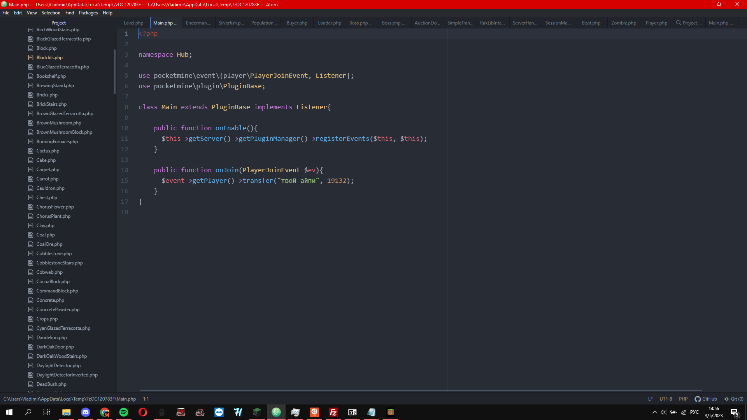The image size is (747, 420).
Task: Switch to the Zombie.php tab
Action: (x=624, y=23)
